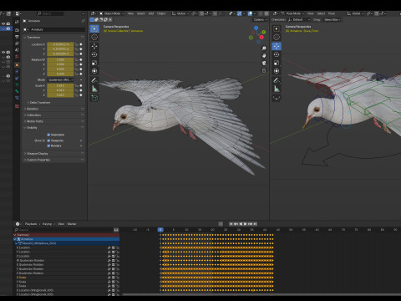401x301 pixels.
Task: Select the Rotate tool in the Pose Mode viewport
Action: click(x=277, y=54)
